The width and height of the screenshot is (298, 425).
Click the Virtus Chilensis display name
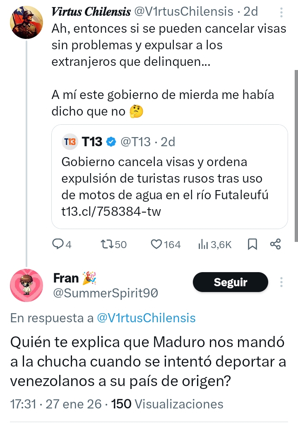point(91,12)
